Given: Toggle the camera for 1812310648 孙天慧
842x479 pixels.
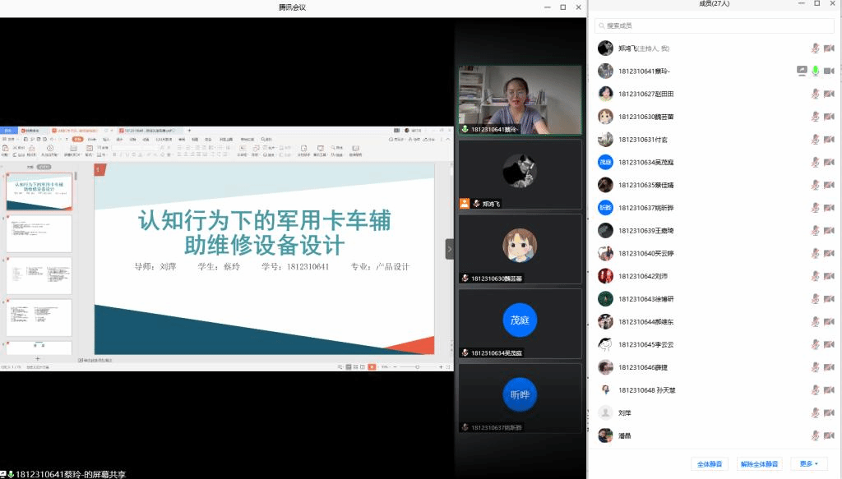Looking at the screenshot, I should [x=829, y=390].
